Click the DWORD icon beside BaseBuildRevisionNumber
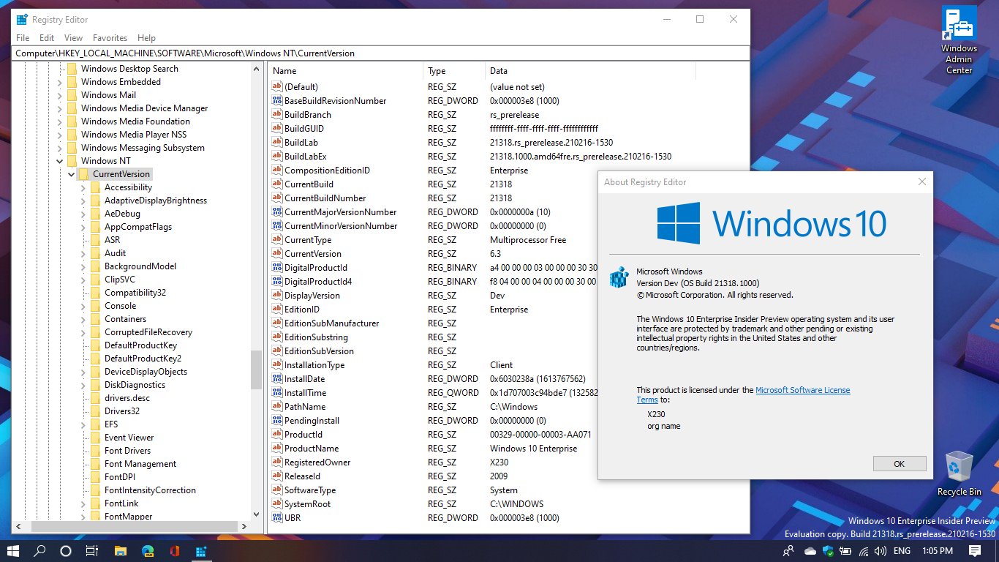The height and width of the screenshot is (562, 999). click(x=276, y=101)
